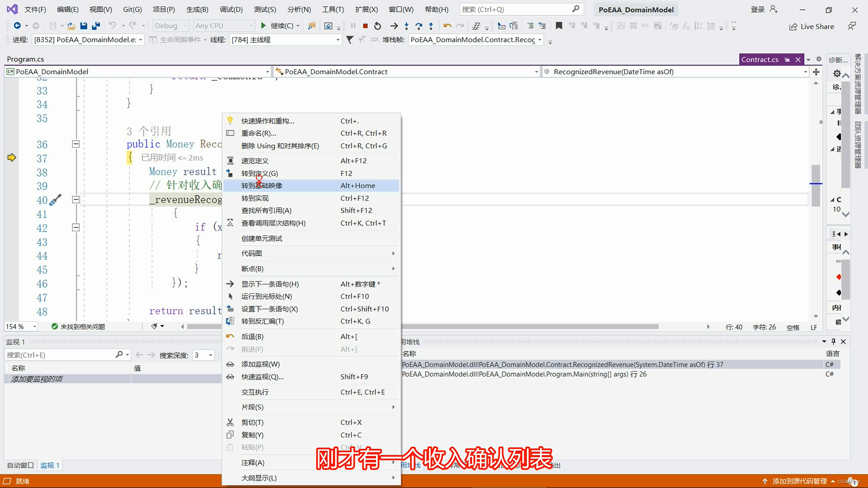The height and width of the screenshot is (488, 868).
Task: Click the gear icon in Diagnostics panel
Action: (837, 73)
